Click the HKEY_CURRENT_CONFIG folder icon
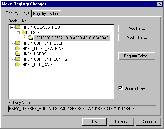The width and height of the screenshot is (164, 129). 18,59
